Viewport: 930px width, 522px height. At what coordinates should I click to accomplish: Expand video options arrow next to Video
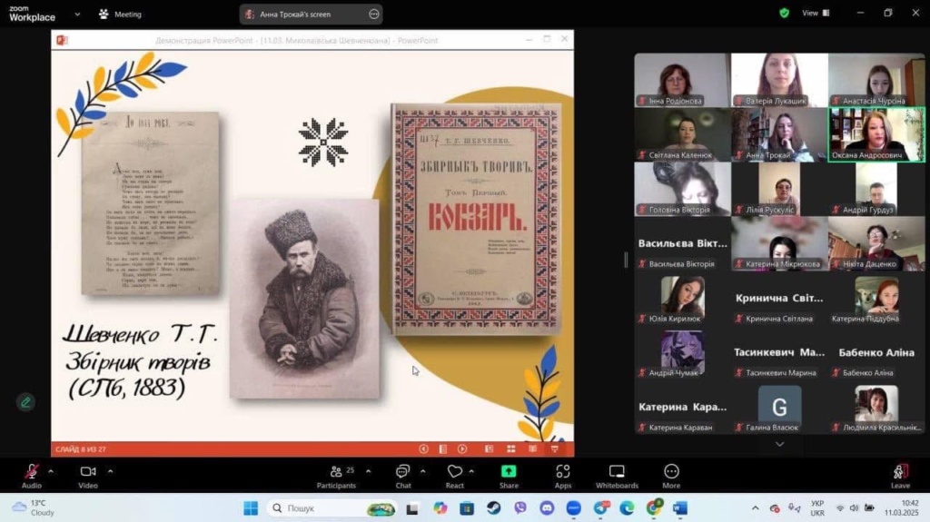pos(110,471)
